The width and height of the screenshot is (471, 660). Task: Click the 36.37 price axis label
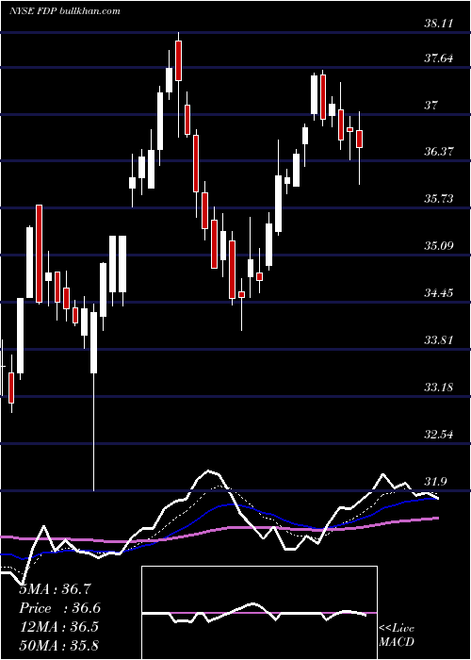coord(439,152)
